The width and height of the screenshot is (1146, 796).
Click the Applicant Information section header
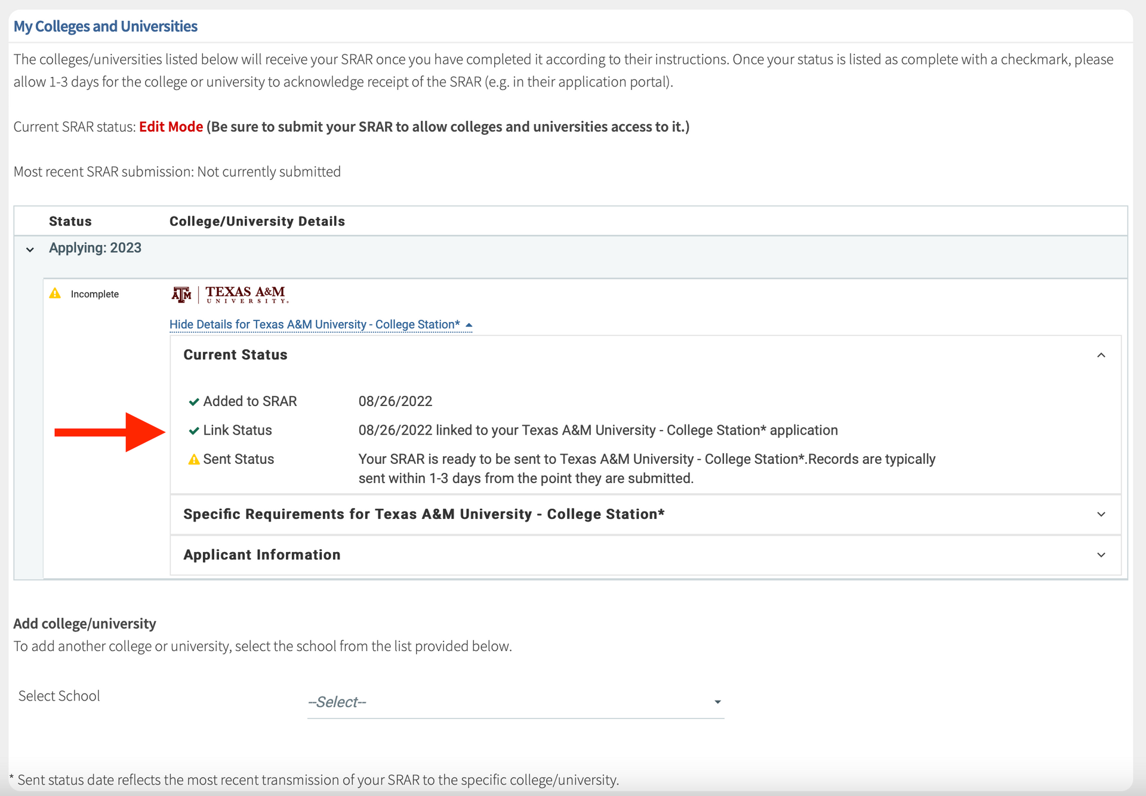tap(261, 555)
